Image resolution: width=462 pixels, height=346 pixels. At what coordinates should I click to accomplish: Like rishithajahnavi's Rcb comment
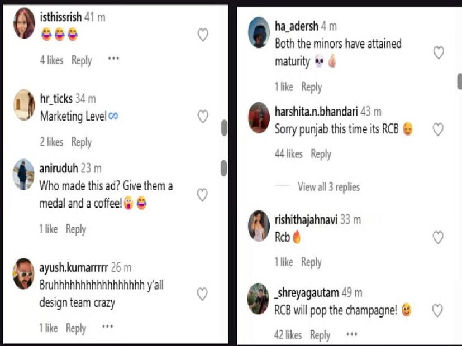point(439,237)
